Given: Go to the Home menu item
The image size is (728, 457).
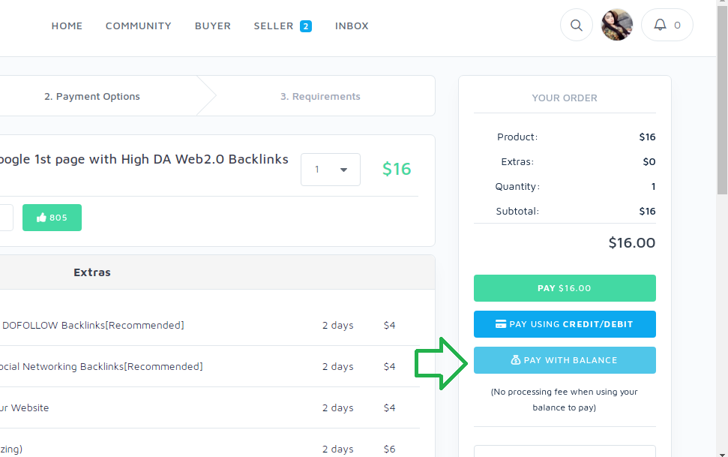Looking at the screenshot, I should [x=67, y=26].
